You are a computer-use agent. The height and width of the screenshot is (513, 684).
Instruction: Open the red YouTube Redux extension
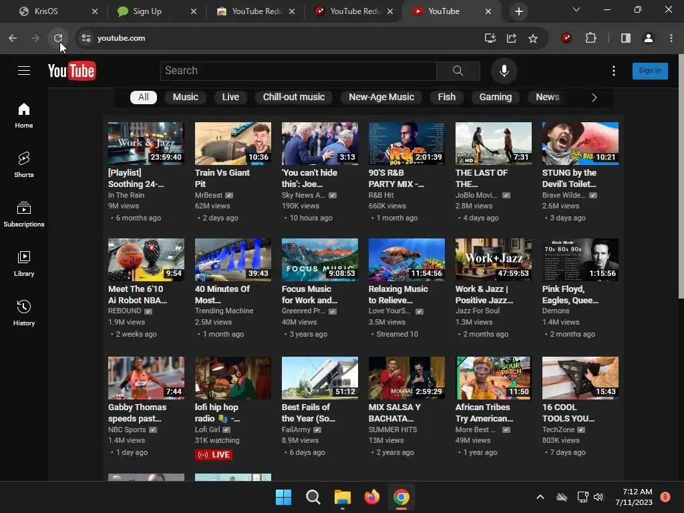tap(566, 38)
